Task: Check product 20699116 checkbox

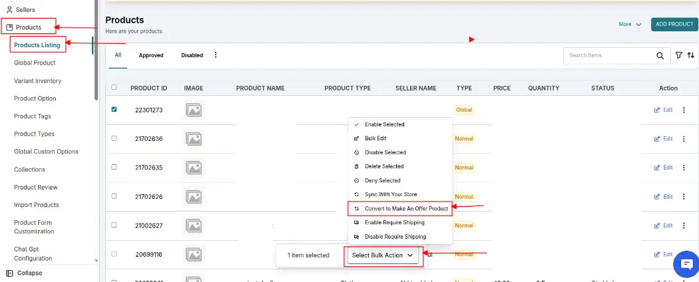Action: click(x=114, y=254)
